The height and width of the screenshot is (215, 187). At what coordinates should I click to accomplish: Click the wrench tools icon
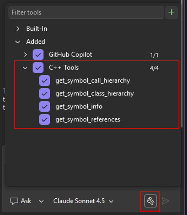pos(150,201)
